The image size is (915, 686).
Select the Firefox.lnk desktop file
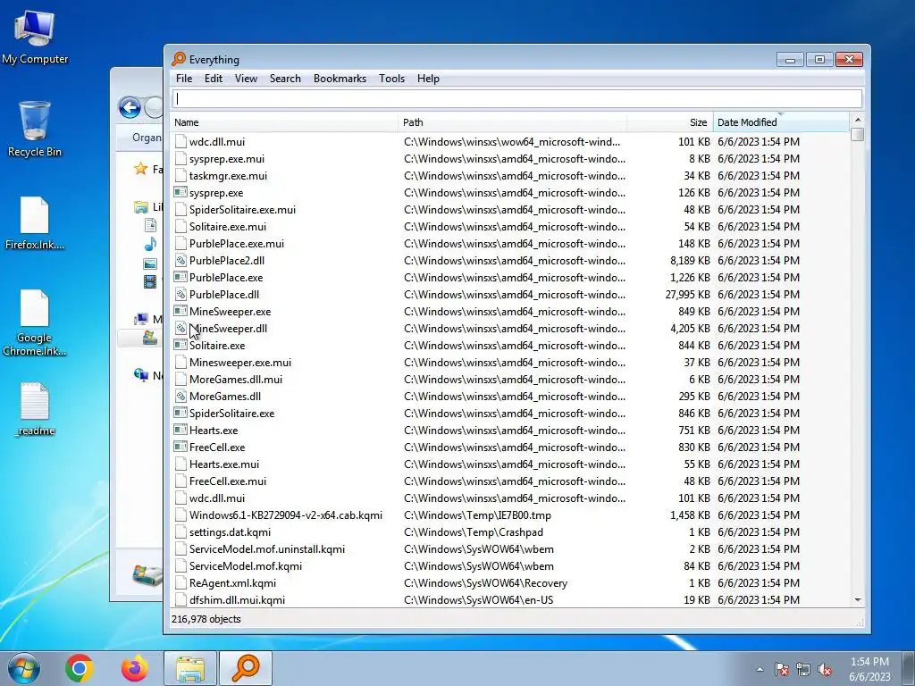35,223
